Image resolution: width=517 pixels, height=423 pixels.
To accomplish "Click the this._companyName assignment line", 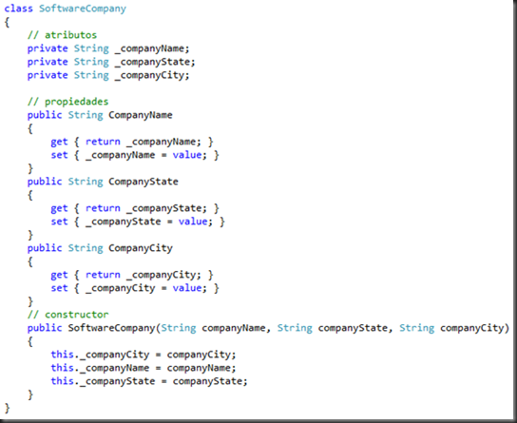I will tap(144, 368).
